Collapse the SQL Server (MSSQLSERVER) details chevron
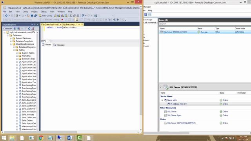The image size is (251, 141). (160, 87)
